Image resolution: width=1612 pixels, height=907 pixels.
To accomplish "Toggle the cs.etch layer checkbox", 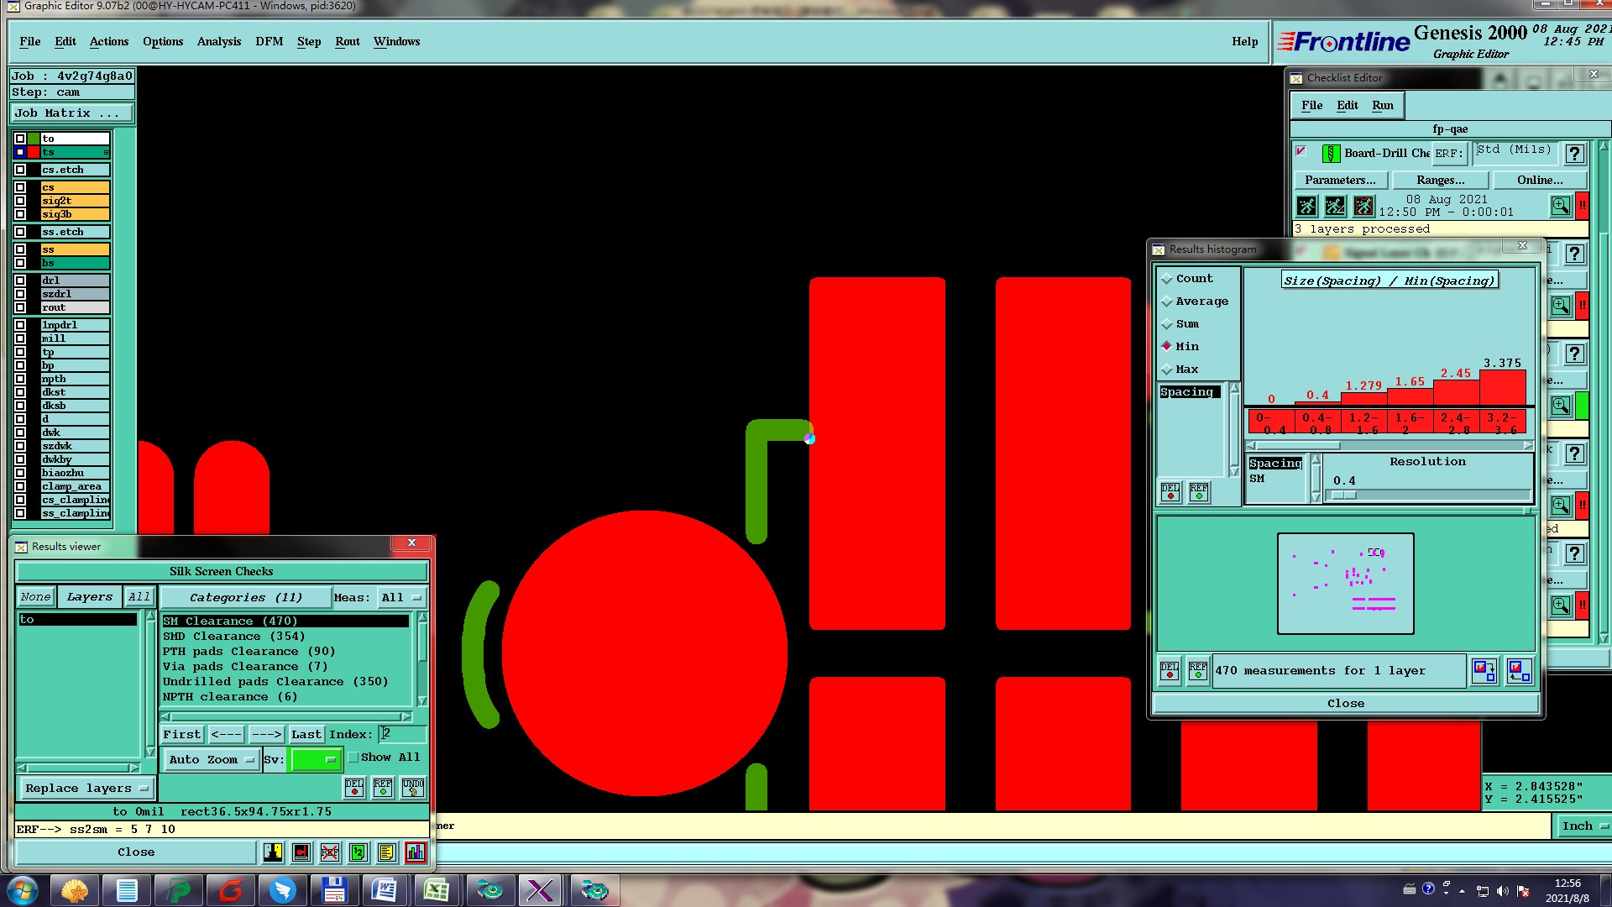I will pyautogui.click(x=20, y=170).
